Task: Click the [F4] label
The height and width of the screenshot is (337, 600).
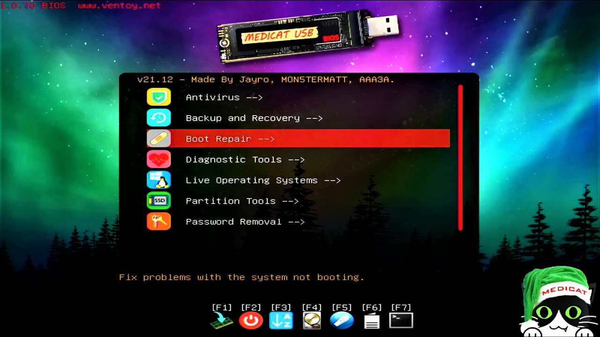Action: (312, 308)
